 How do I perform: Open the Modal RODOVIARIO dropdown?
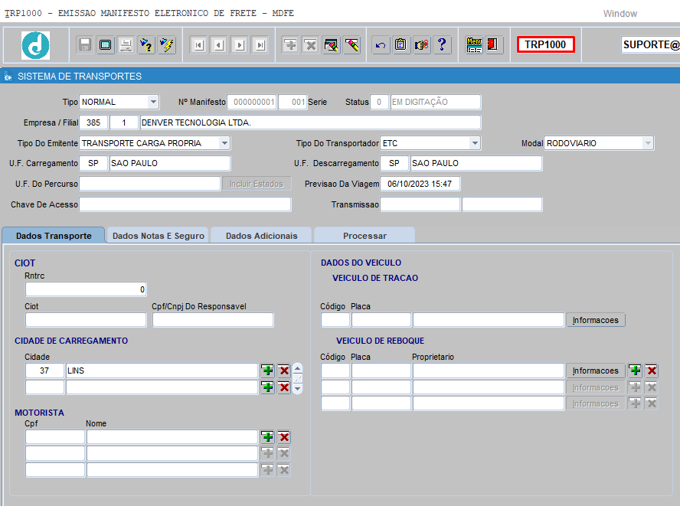point(648,143)
